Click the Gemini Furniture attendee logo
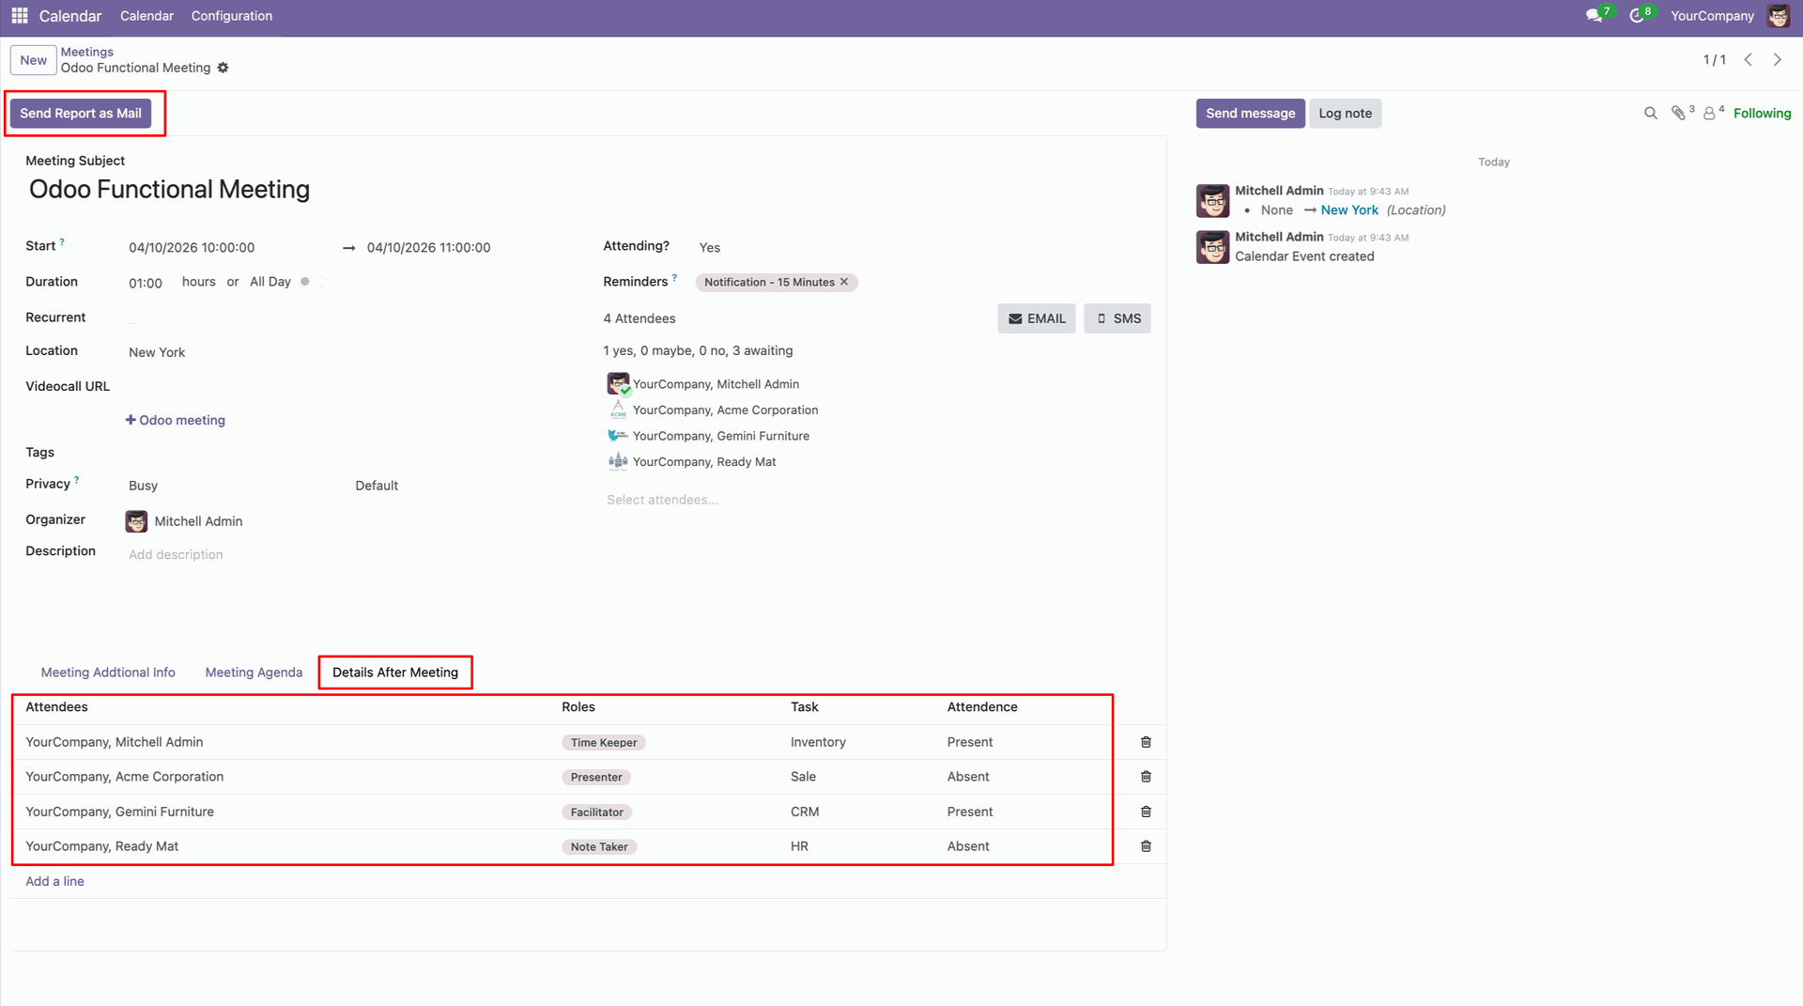The image size is (1803, 1006). coord(618,436)
